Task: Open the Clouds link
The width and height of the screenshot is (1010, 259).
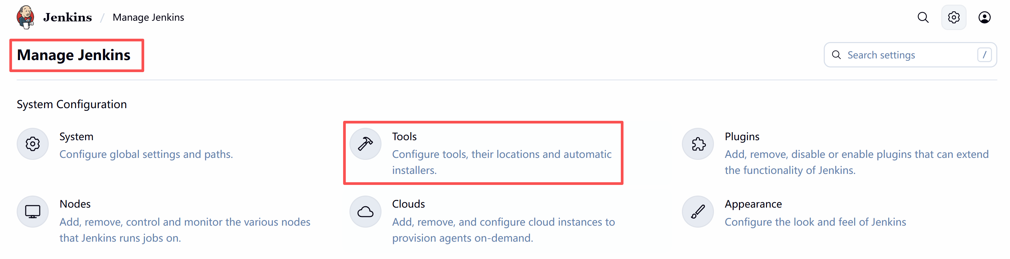Action: click(x=408, y=204)
